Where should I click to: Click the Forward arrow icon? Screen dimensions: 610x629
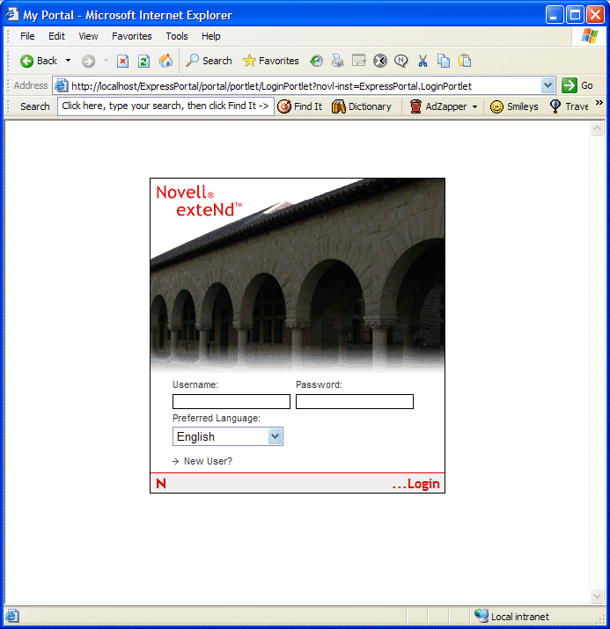point(88,61)
